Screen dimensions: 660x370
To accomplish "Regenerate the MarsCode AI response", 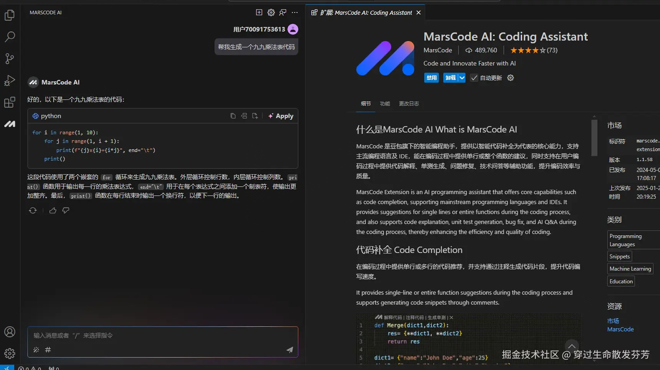I will [x=33, y=210].
